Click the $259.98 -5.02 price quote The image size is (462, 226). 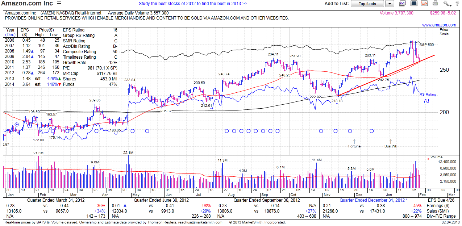tap(442, 13)
